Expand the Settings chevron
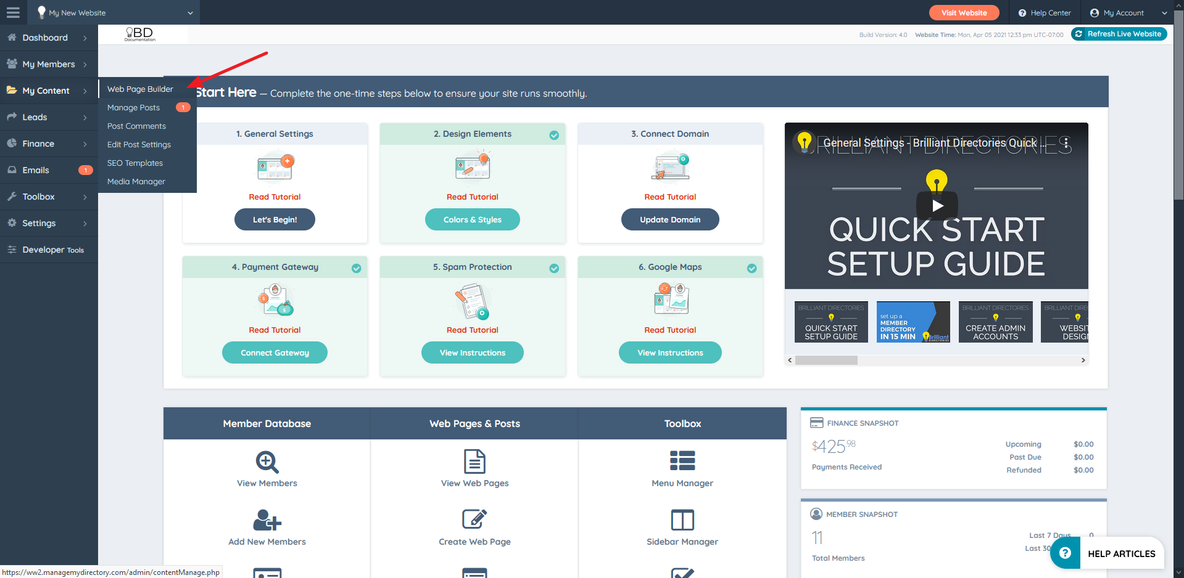Viewport: 1184px width, 578px height. 85,224
